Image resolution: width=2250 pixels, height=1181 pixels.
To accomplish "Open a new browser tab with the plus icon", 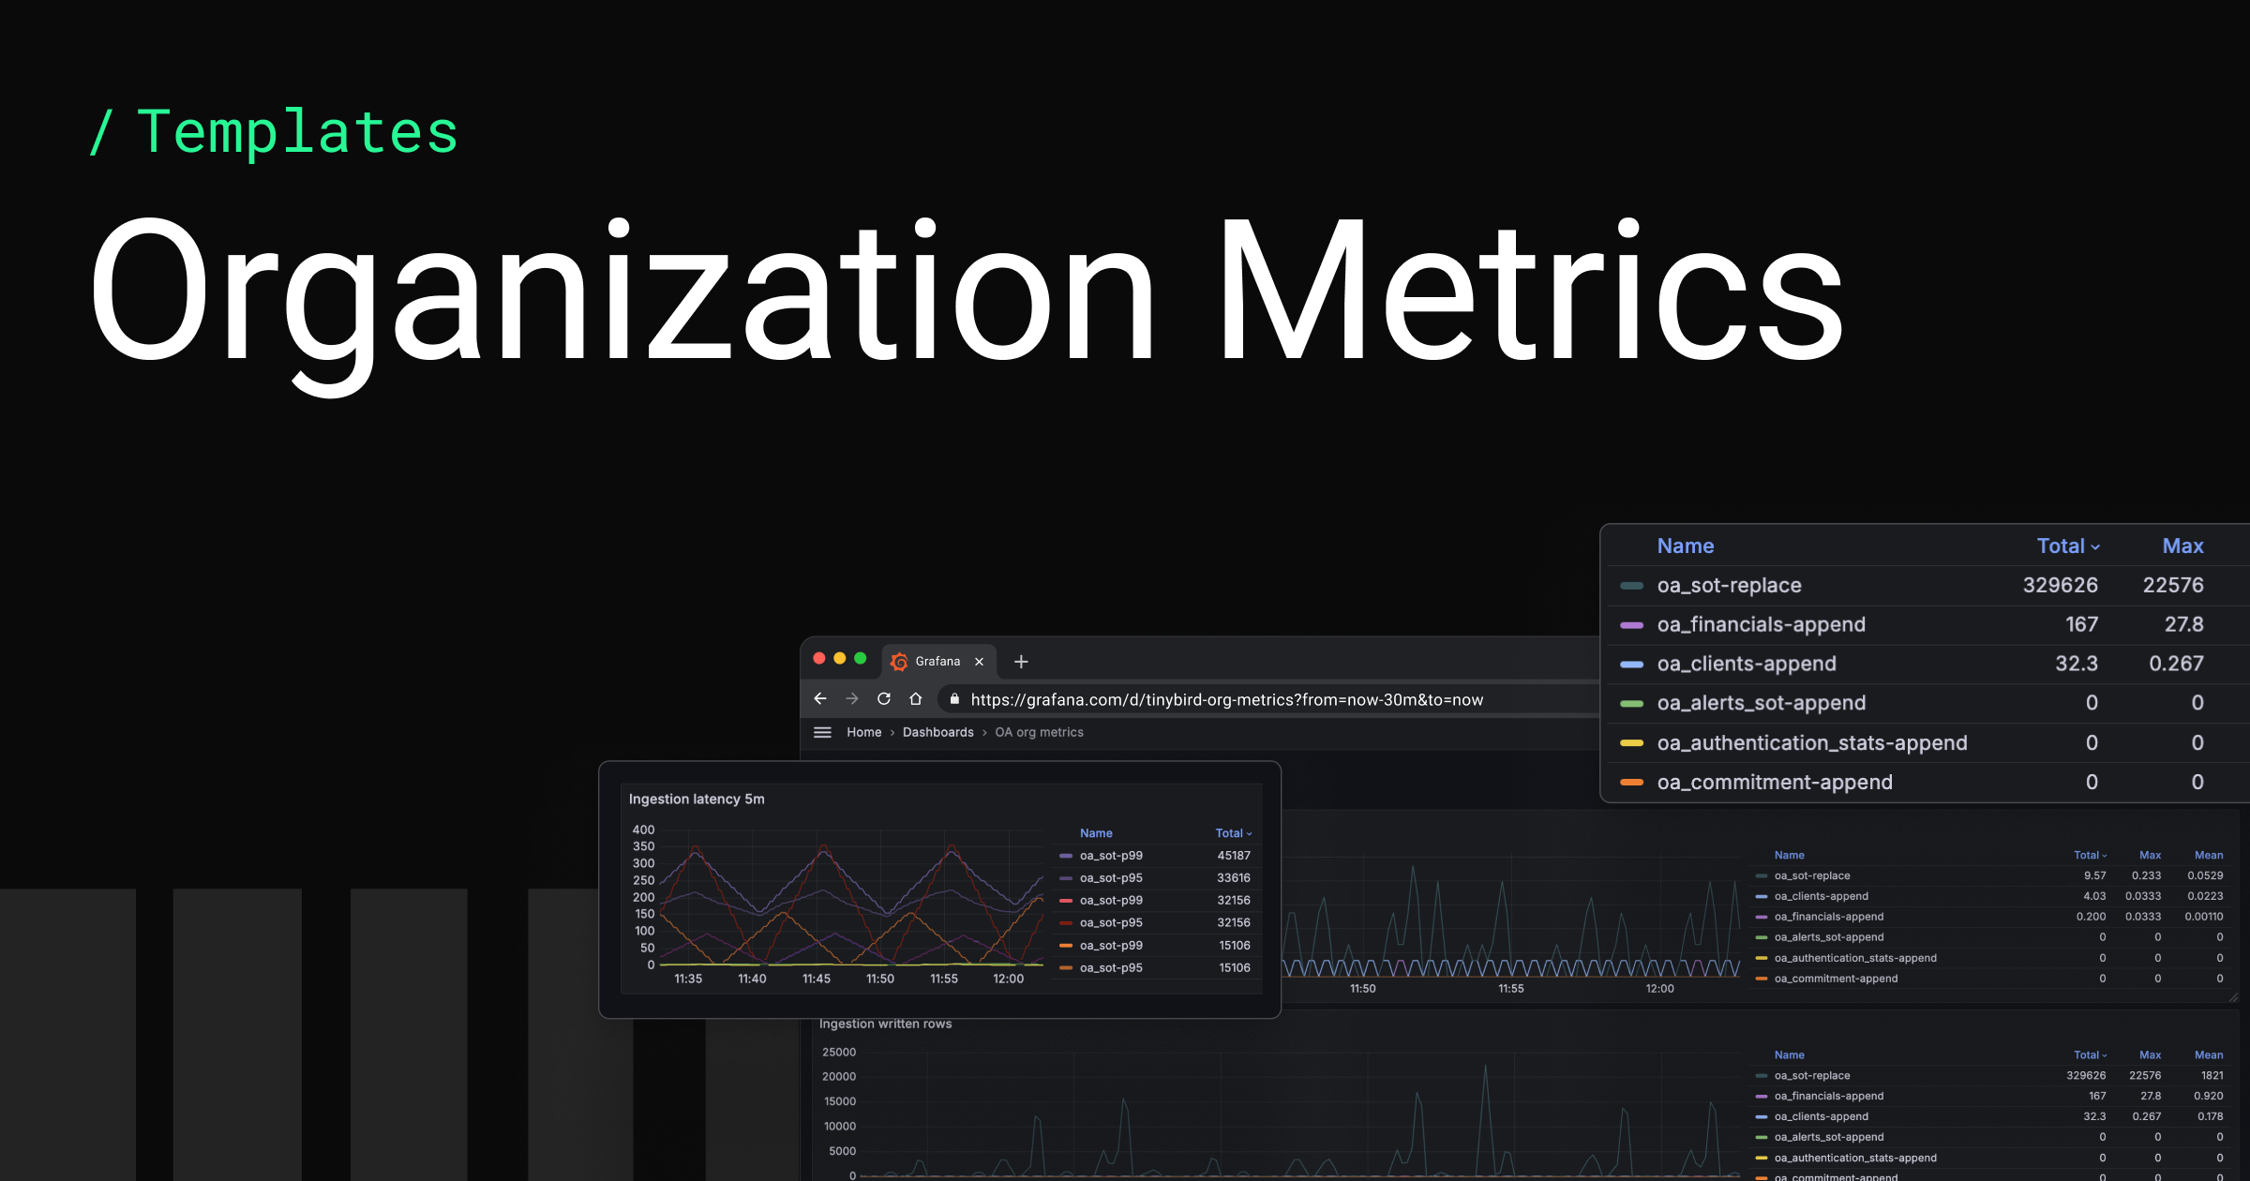I will click(1021, 661).
